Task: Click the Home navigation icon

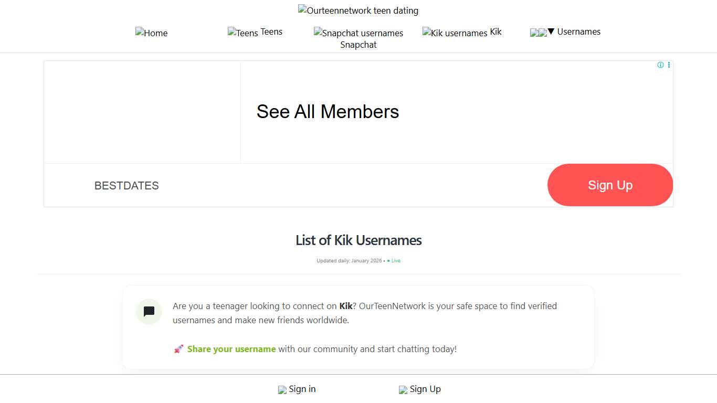Action: (139, 33)
